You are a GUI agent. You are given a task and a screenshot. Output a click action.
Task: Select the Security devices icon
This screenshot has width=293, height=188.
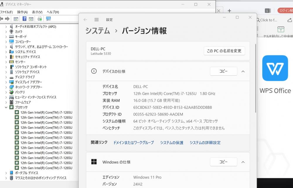(x=11, y=57)
